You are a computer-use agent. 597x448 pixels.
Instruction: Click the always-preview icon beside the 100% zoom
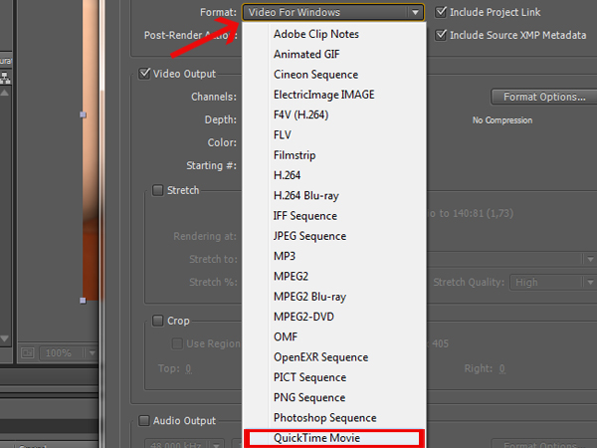(29, 352)
